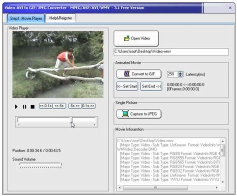Click right arrow of horizontal scrollbar
This screenshot has height=196, width=237.
click(x=216, y=187)
